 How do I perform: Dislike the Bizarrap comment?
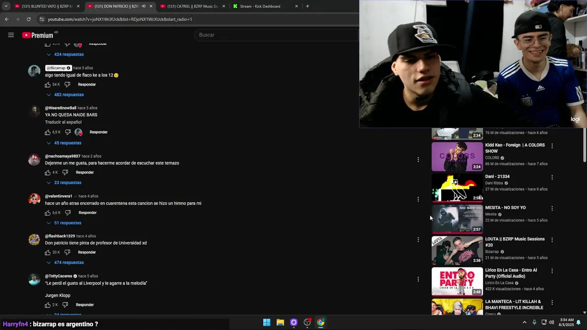[x=67, y=85]
